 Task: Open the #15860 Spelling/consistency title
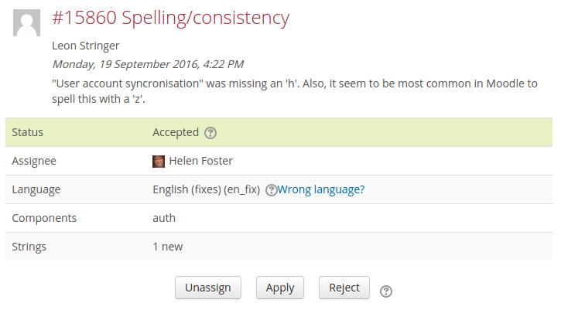point(171,18)
